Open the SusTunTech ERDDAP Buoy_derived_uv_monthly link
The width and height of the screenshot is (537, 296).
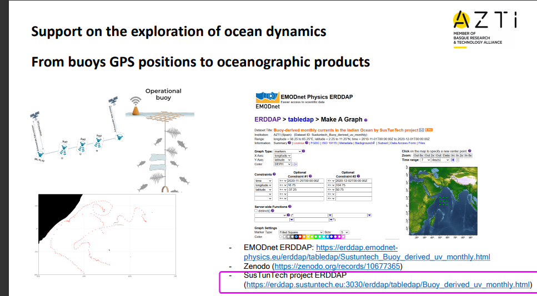388,284
